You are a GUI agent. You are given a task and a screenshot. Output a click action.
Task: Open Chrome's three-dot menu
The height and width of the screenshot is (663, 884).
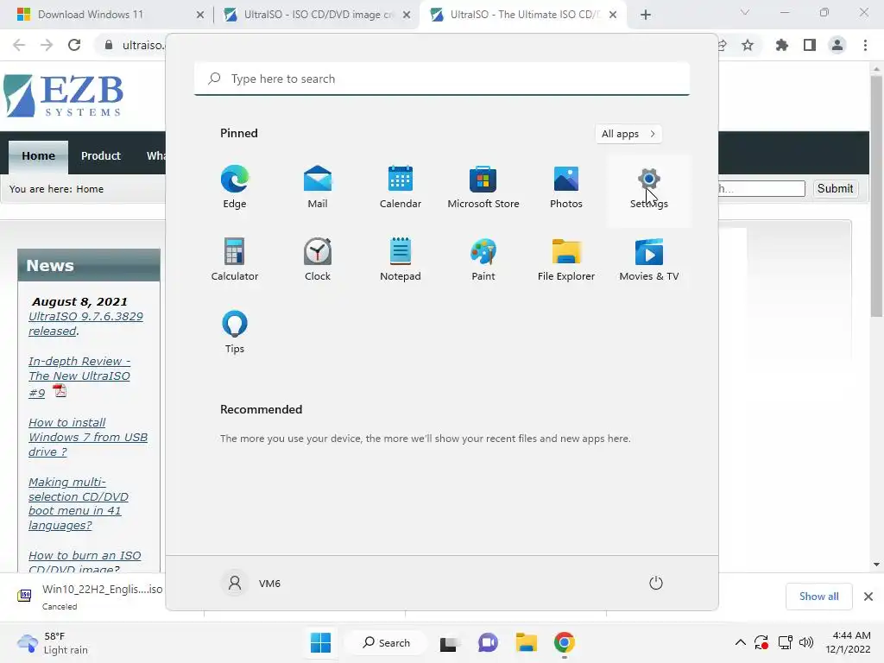865,45
